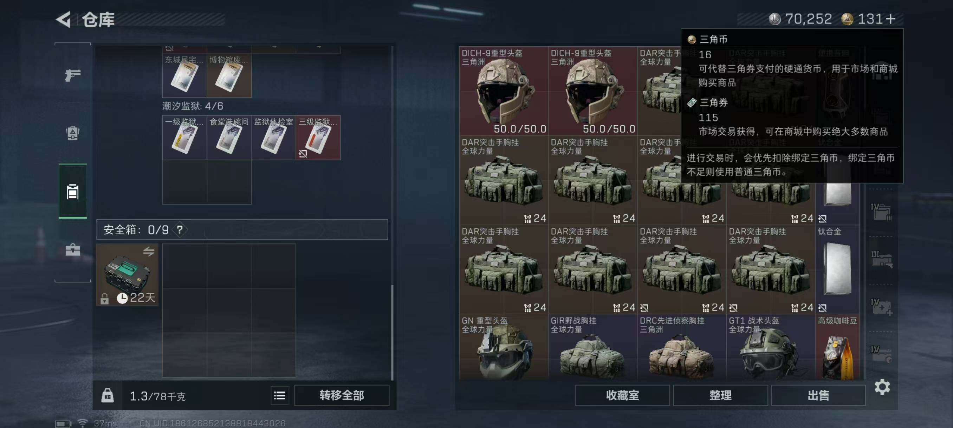Open the backpack category in sidebar
Screen dimensions: 953x428
click(72, 133)
